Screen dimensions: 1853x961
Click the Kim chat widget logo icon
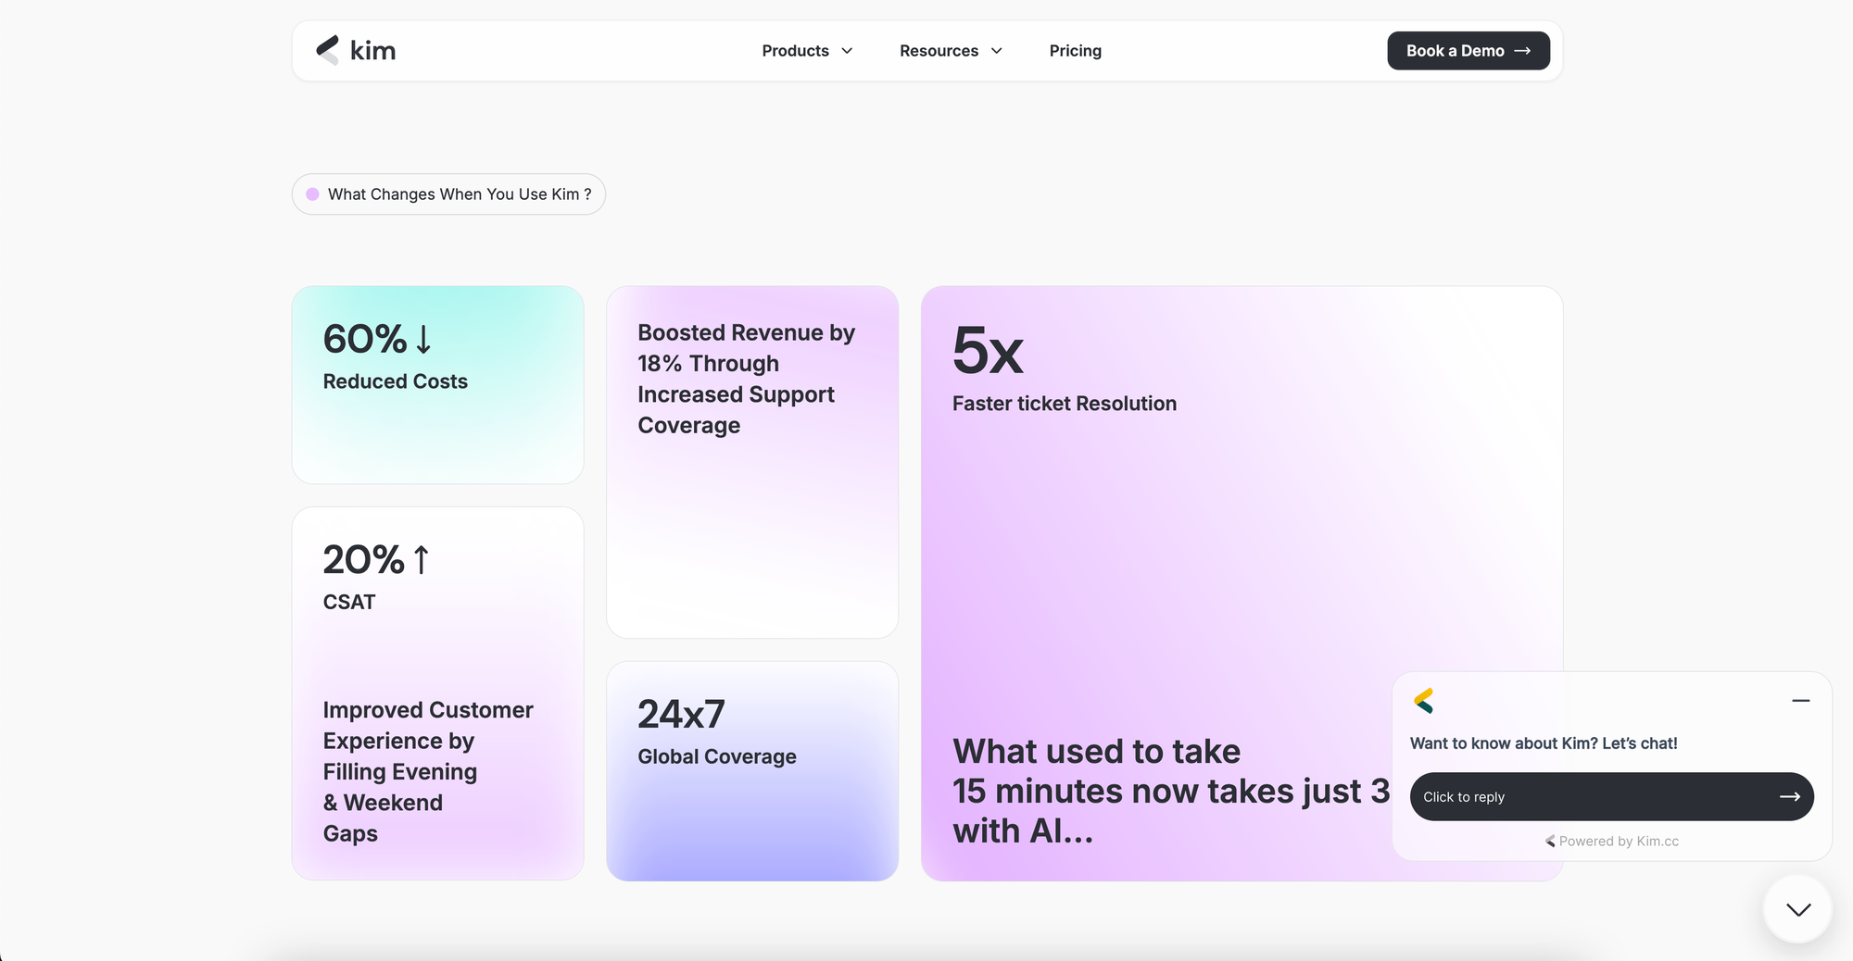(1424, 701)
